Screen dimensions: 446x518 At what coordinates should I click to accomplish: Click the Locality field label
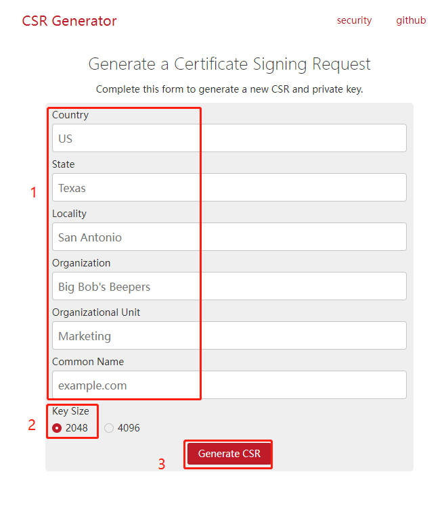(69, 214)
